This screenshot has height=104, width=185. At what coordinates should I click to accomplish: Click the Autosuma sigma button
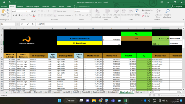pos(147,10)
